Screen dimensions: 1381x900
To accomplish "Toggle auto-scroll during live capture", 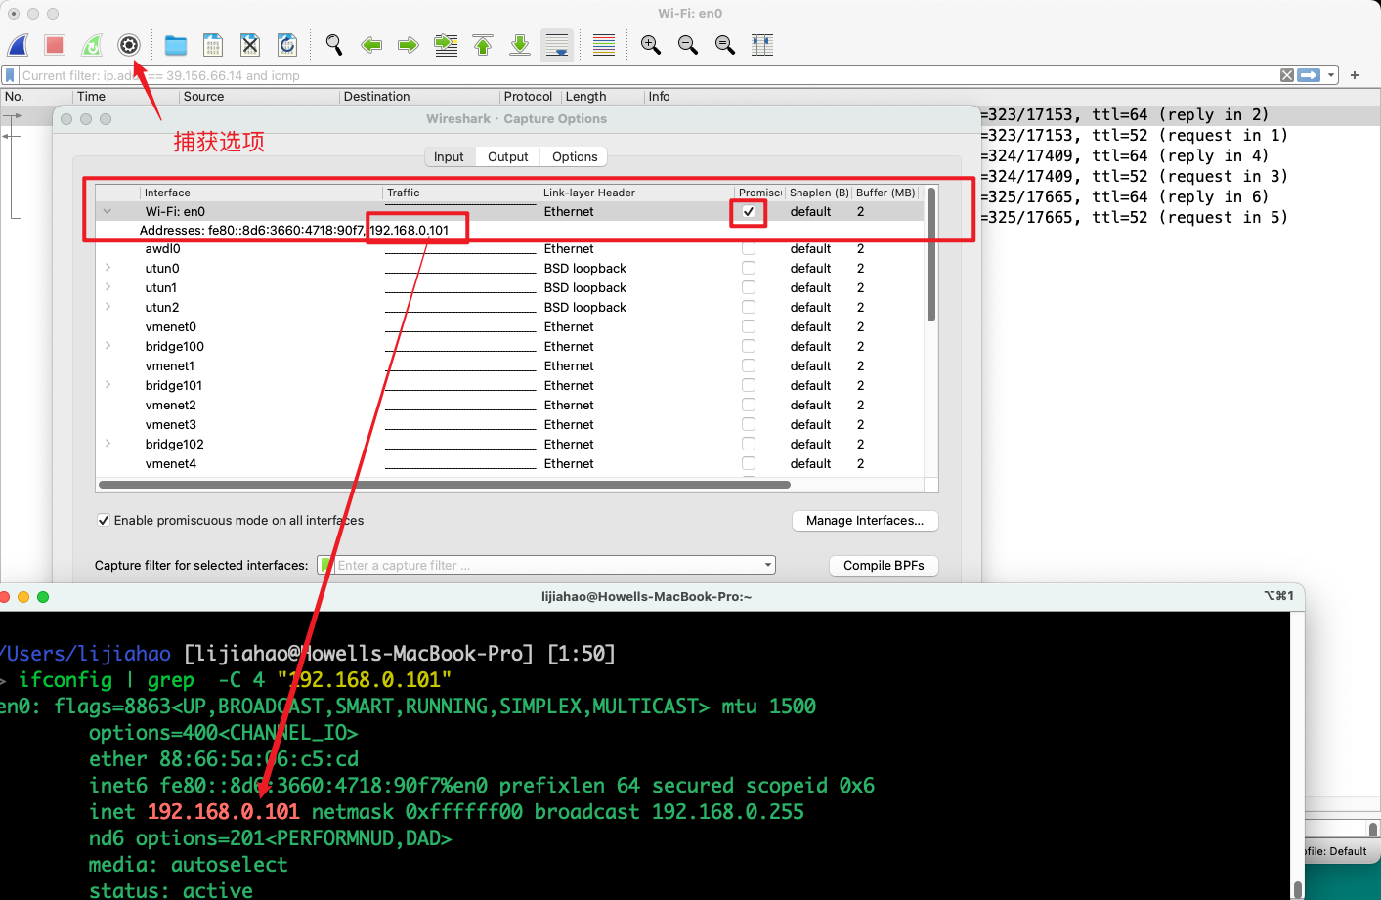I will pyautogui.click(x=557, y=45).
